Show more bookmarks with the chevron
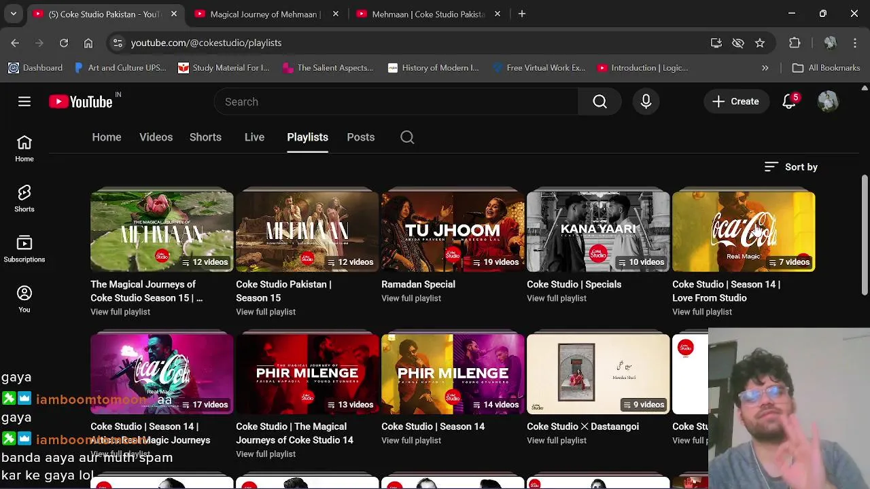 click(x=765, y=68)
